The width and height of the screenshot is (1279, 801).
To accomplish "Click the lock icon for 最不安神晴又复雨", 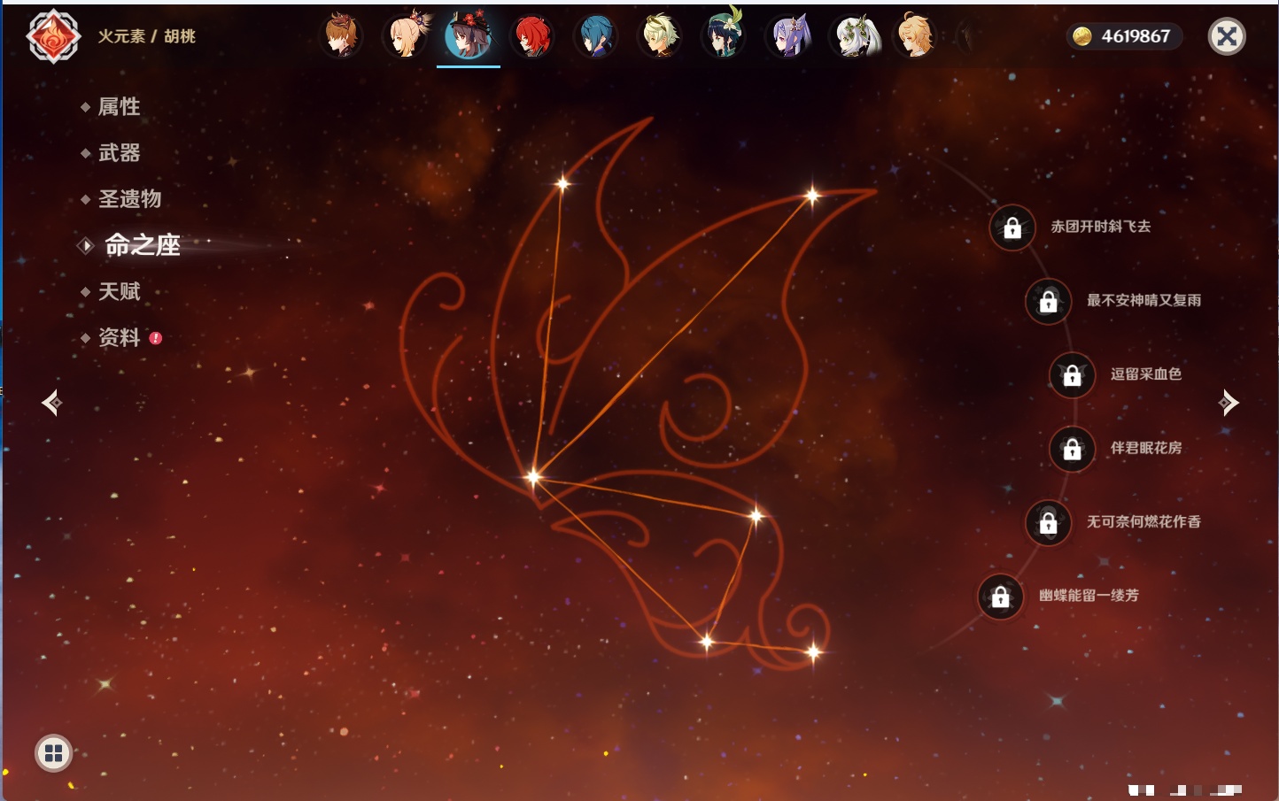I will point(1048,301).
